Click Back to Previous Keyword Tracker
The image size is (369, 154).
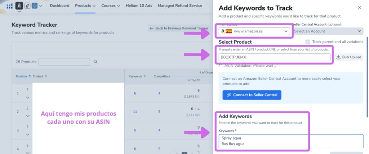coord(179,28)
